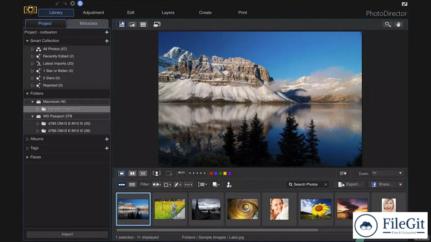Apply the yellow color label

(x=225, y=173)
